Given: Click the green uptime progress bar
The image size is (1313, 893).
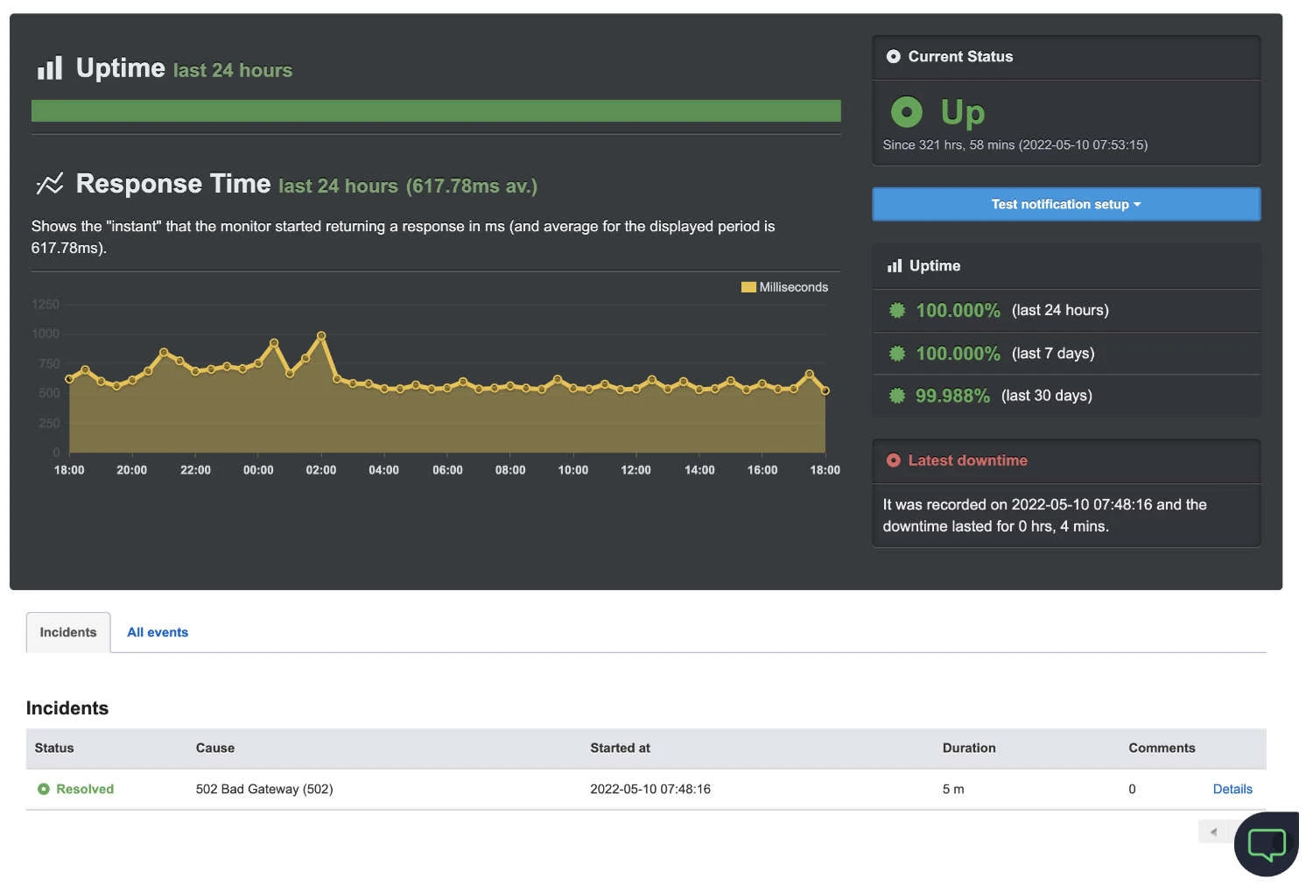Looking at the screenshot, I should coord(435,110).
